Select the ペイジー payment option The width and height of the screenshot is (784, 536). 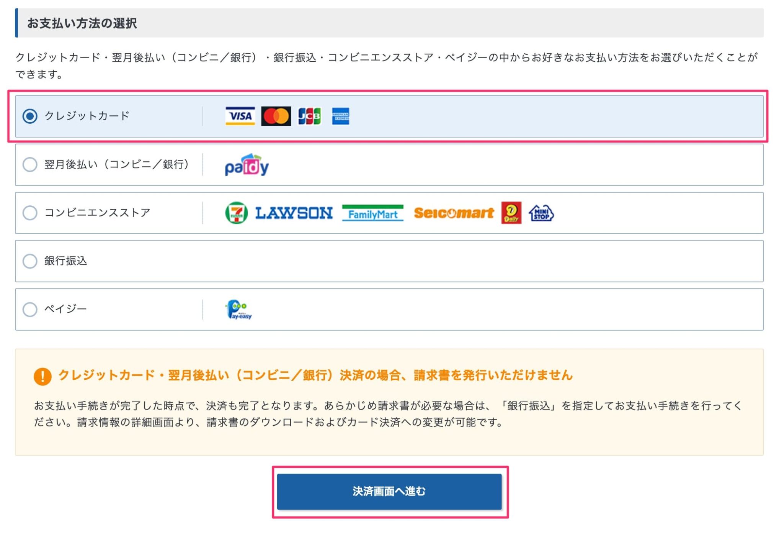(30, 310)
